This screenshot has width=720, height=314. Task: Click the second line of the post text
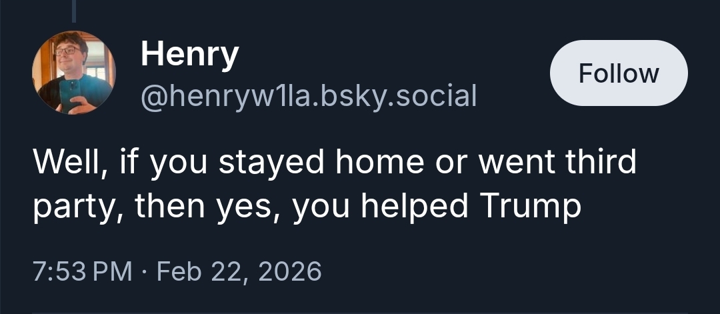tap(307, 208)
